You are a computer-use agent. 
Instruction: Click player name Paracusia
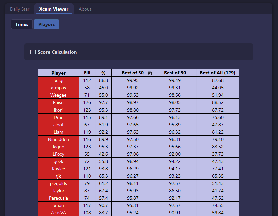pos(58,198)
